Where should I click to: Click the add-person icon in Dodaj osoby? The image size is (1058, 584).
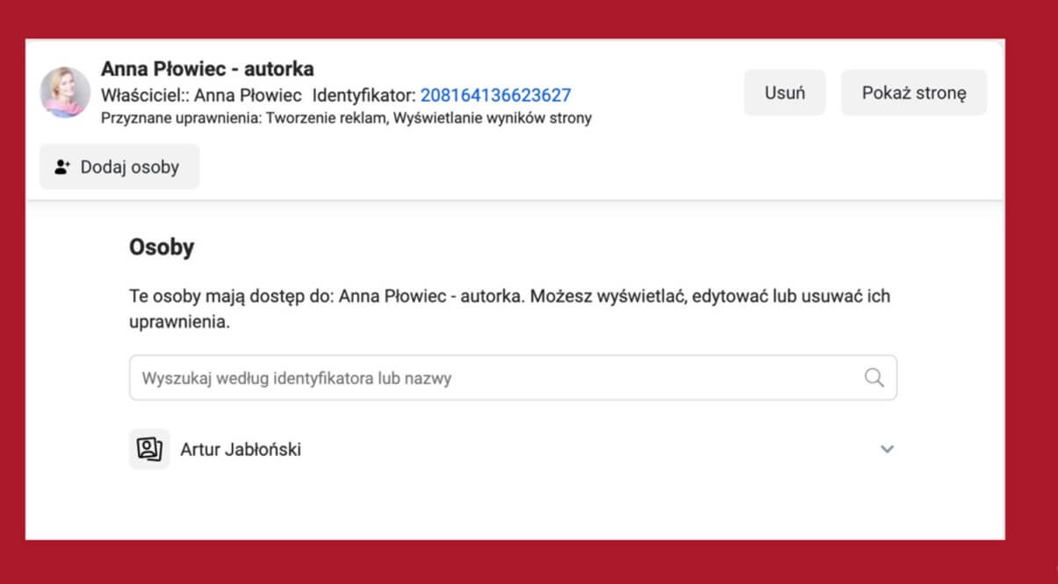click(62, 167)
